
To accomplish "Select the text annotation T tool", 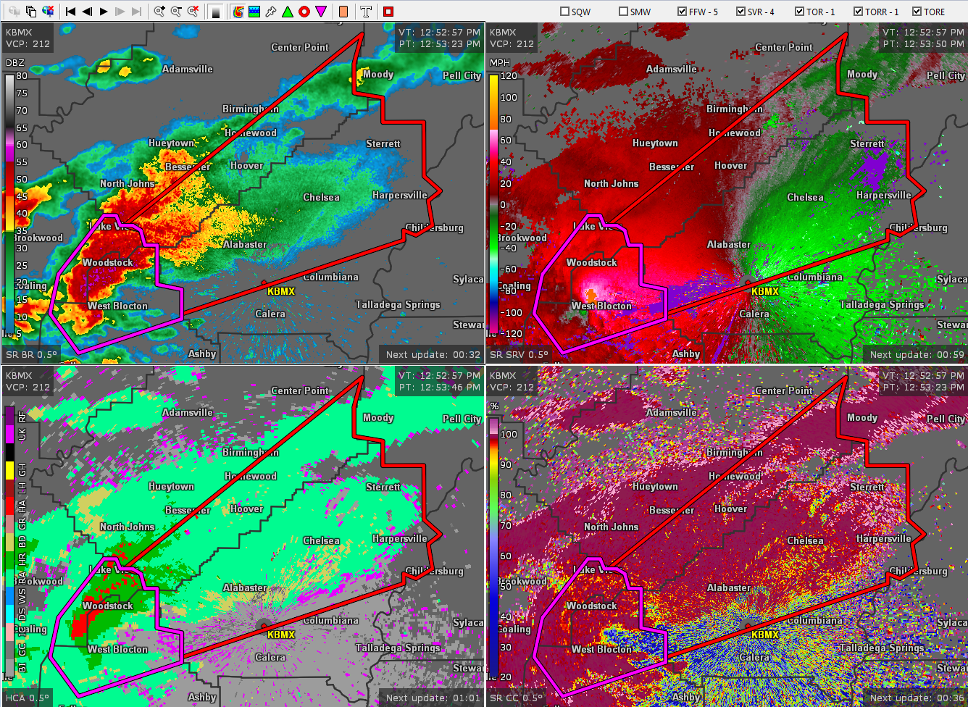I will pos(366,12).
